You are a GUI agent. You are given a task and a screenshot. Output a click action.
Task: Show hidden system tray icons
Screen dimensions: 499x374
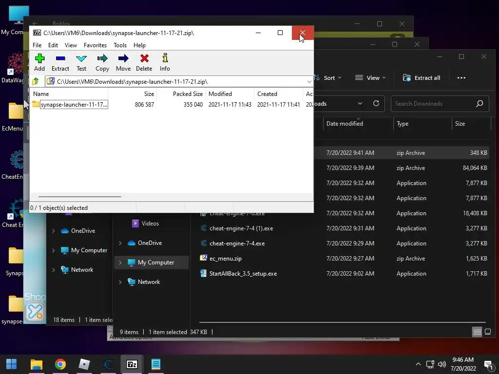point(418,364)
